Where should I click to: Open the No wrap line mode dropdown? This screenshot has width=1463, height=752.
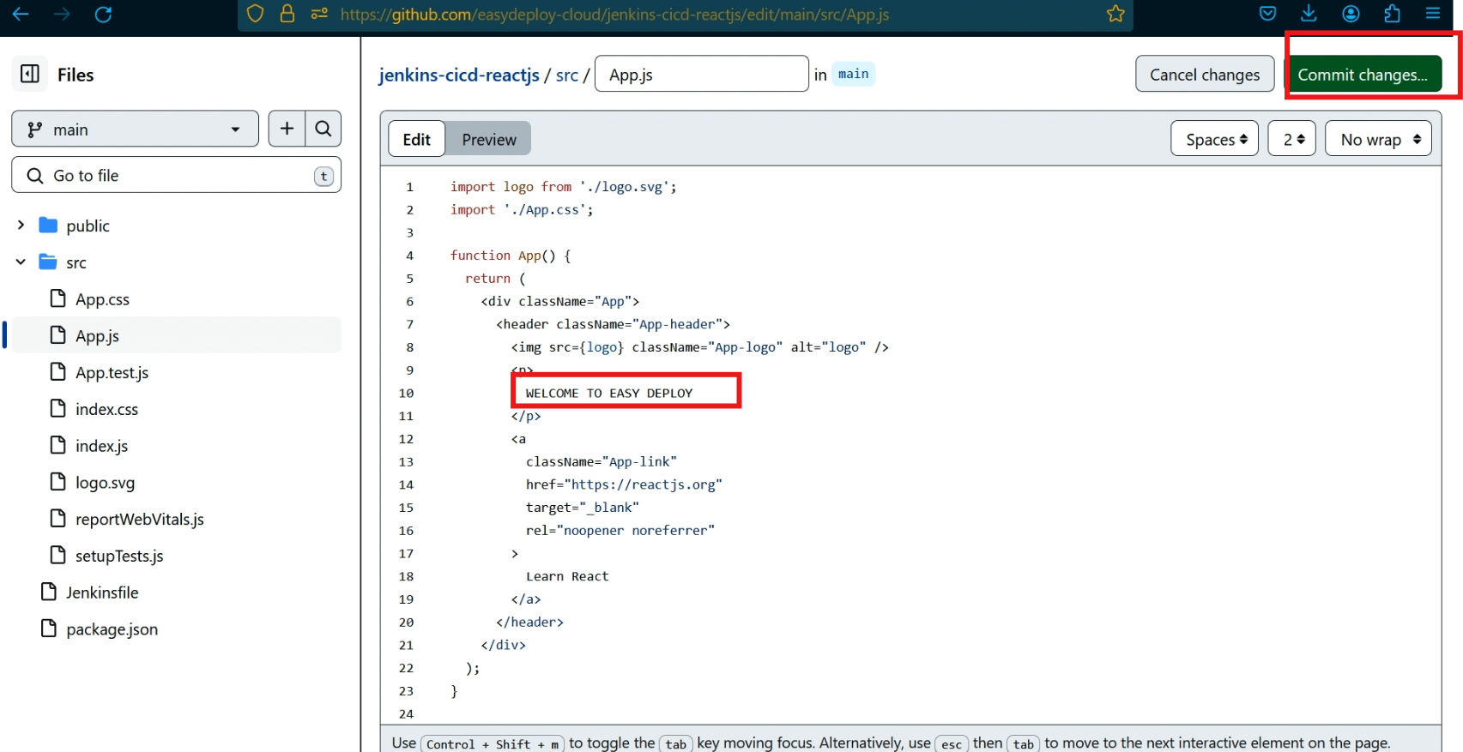pyautogui.click(x=1378, y=139)
